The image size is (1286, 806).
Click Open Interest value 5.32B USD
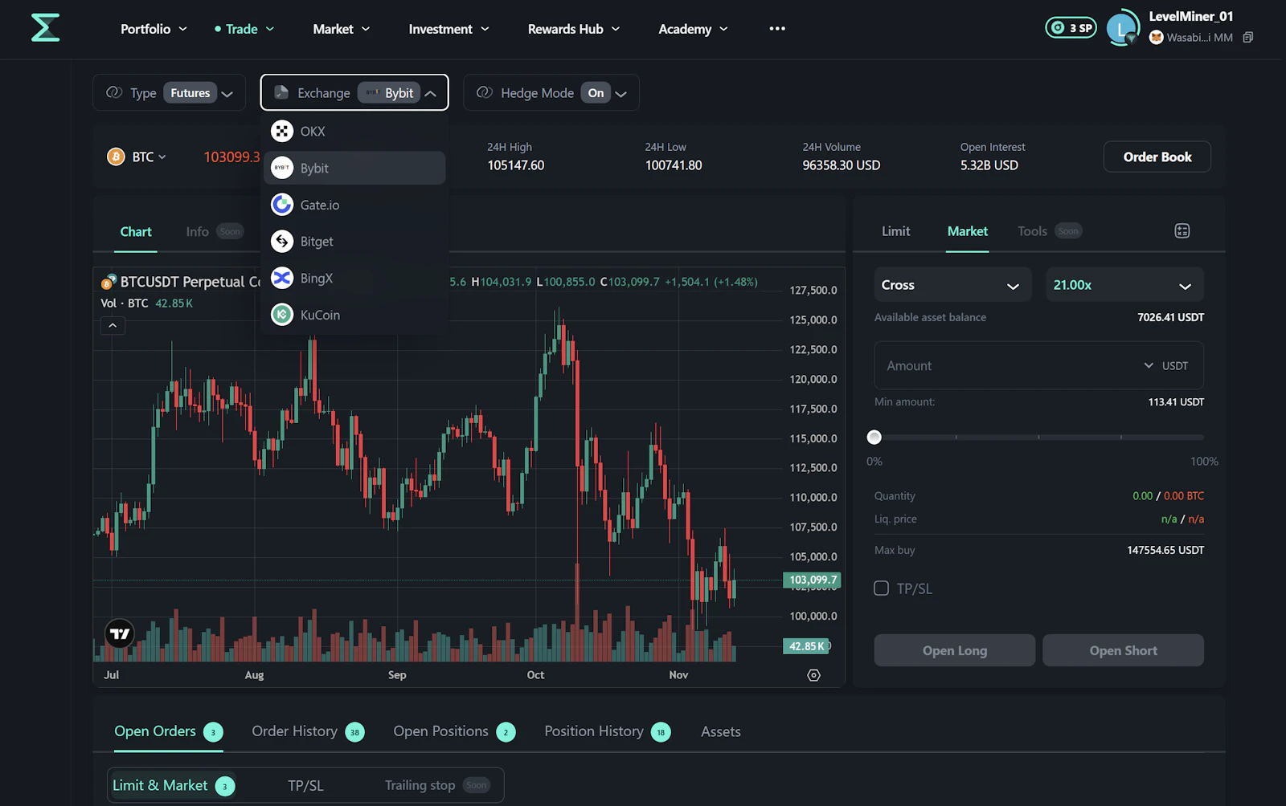(x=989, y=165)
